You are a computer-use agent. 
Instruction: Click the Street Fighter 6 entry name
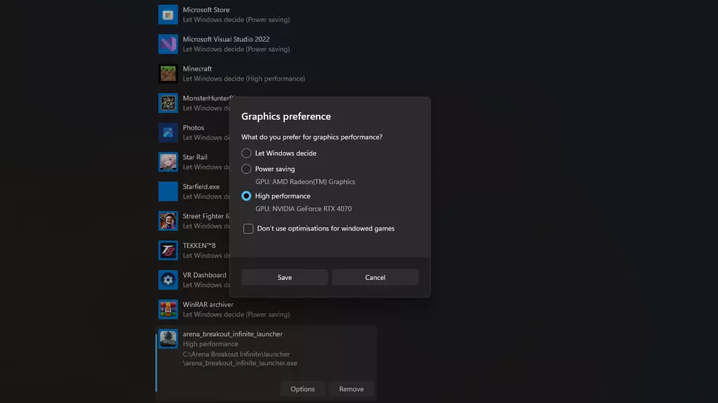tap(206, 216)
